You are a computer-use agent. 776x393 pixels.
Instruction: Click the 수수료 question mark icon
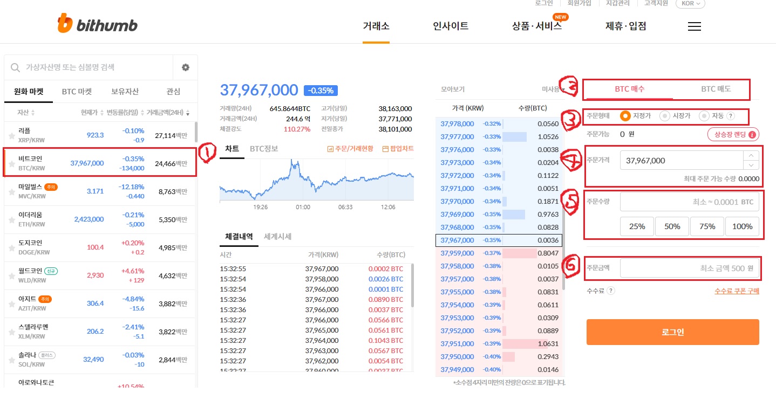coord(611,291)
